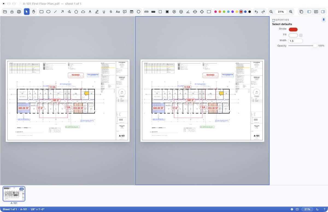Zoom in with the plus magnifier
The width and height of the screenshot is (328, 212).
(291, 12)
